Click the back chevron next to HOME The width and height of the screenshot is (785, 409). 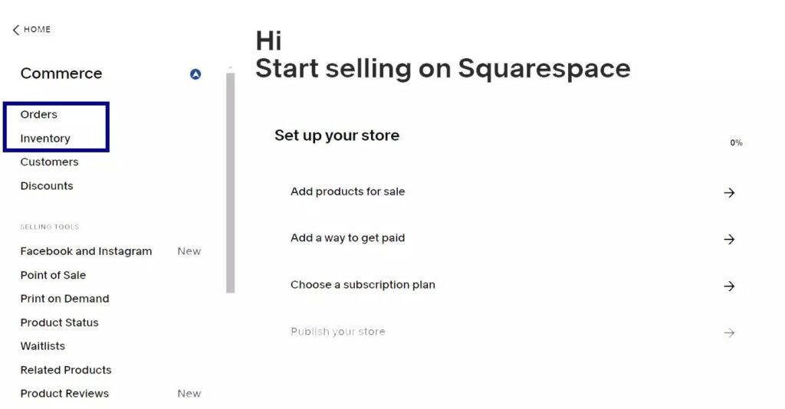coord(16,30)
